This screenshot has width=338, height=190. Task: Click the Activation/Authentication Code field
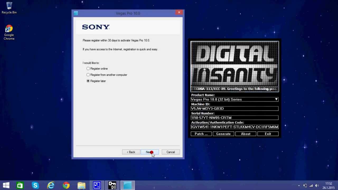click(234, 127)
